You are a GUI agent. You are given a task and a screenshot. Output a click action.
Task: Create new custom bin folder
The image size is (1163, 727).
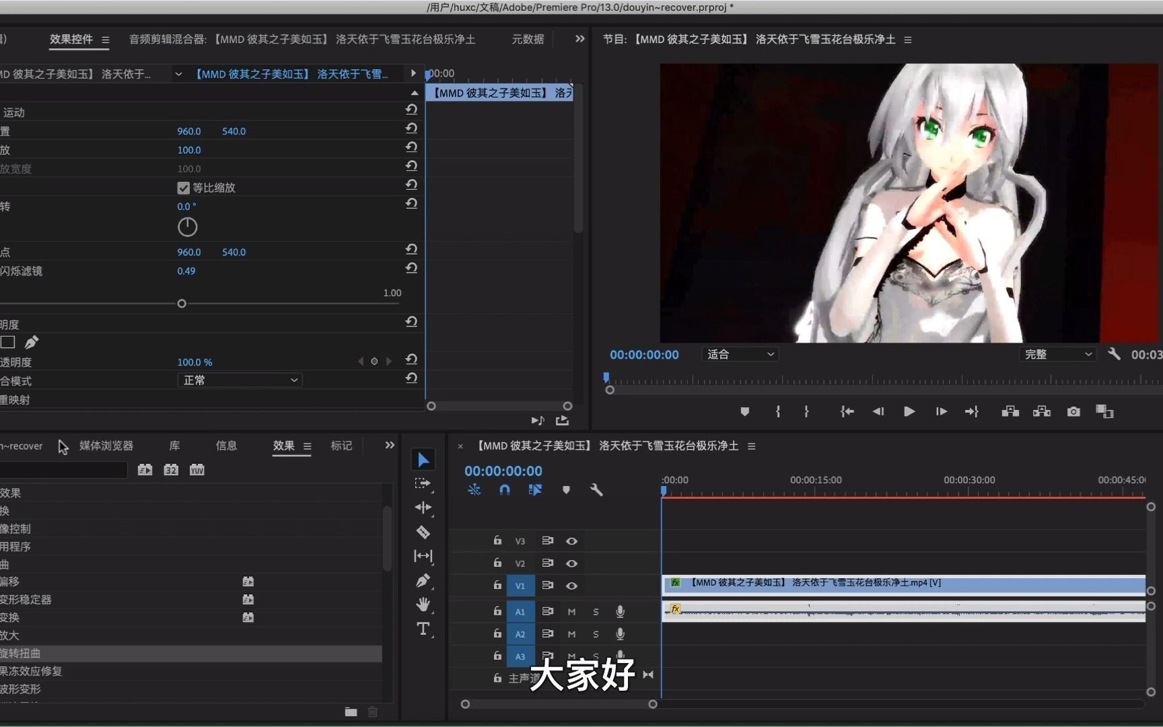pyautogui.click(x=351, y=712)
